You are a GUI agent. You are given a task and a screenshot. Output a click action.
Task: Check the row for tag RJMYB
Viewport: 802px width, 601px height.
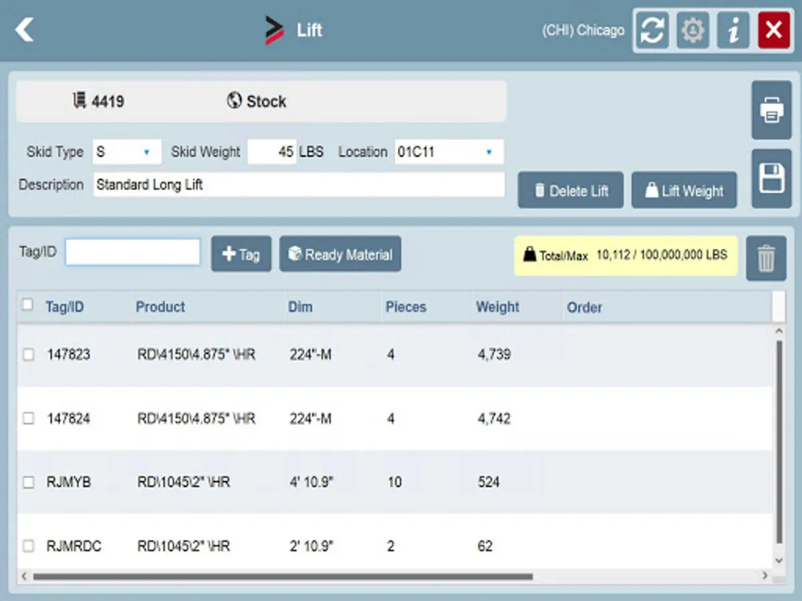click(x=28, y=482)
